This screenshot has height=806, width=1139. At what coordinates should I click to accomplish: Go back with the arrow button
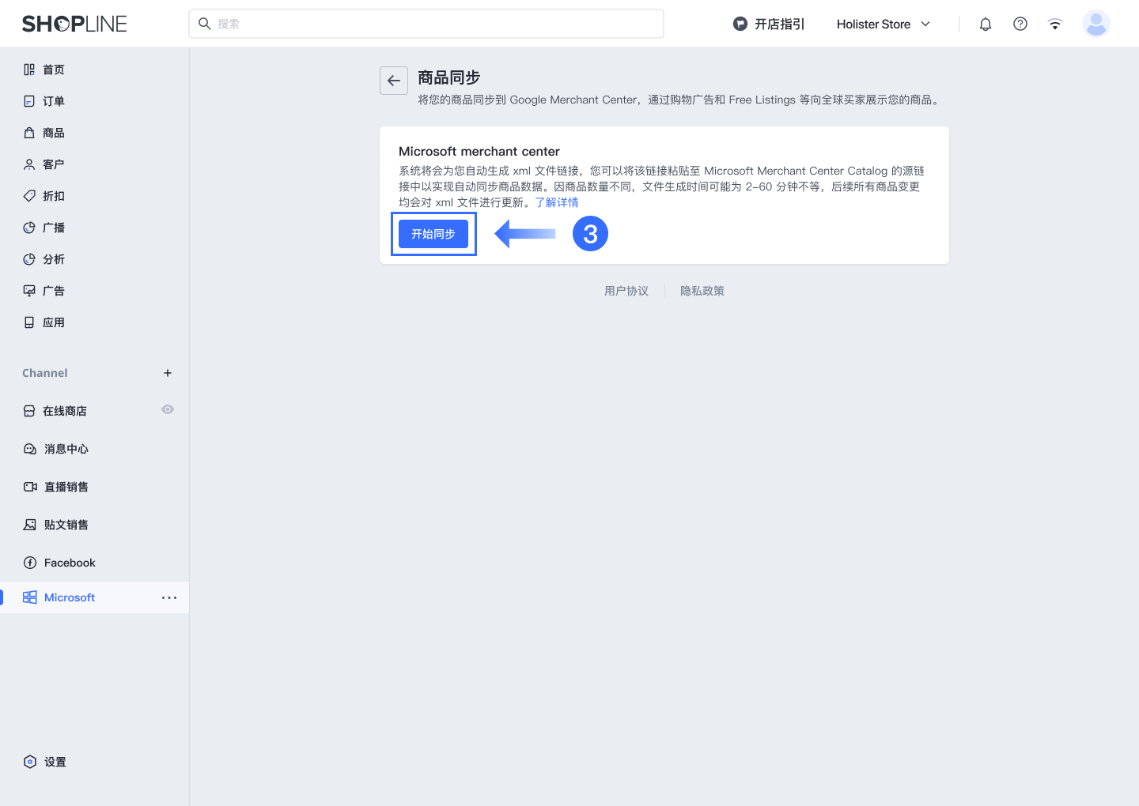(x=394, y=81)
